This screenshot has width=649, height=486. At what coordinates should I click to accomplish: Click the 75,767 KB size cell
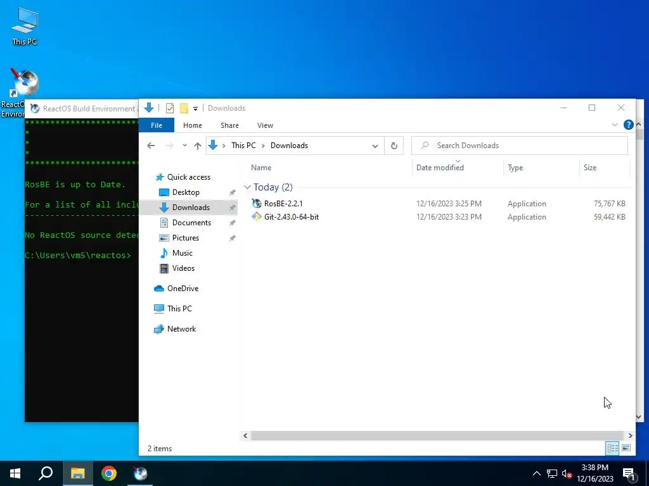(x=609, y=204)
